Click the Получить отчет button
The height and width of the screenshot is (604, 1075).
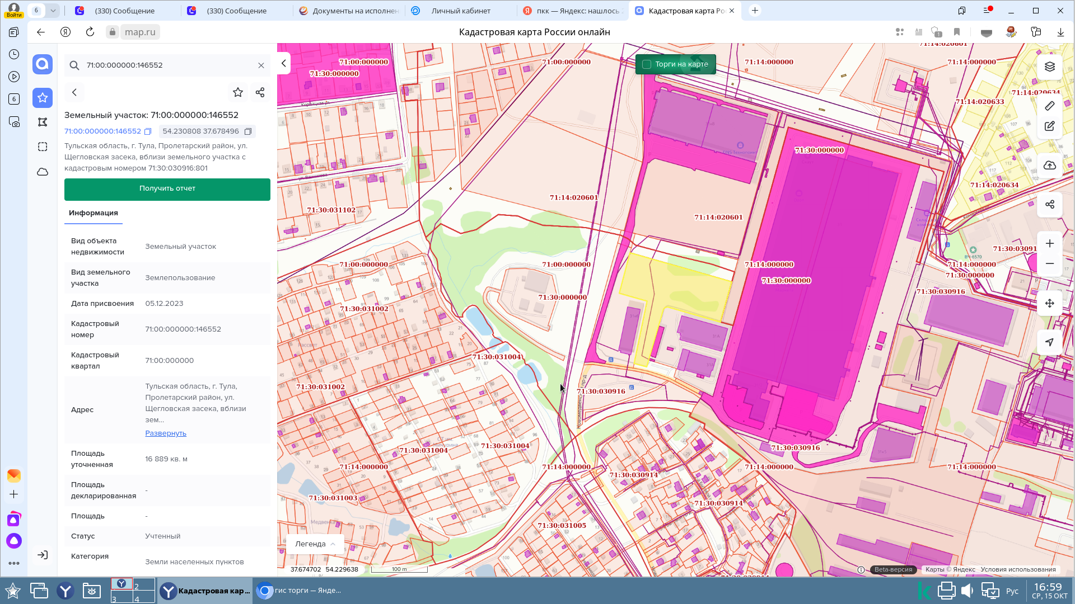(x=167, y=188)
